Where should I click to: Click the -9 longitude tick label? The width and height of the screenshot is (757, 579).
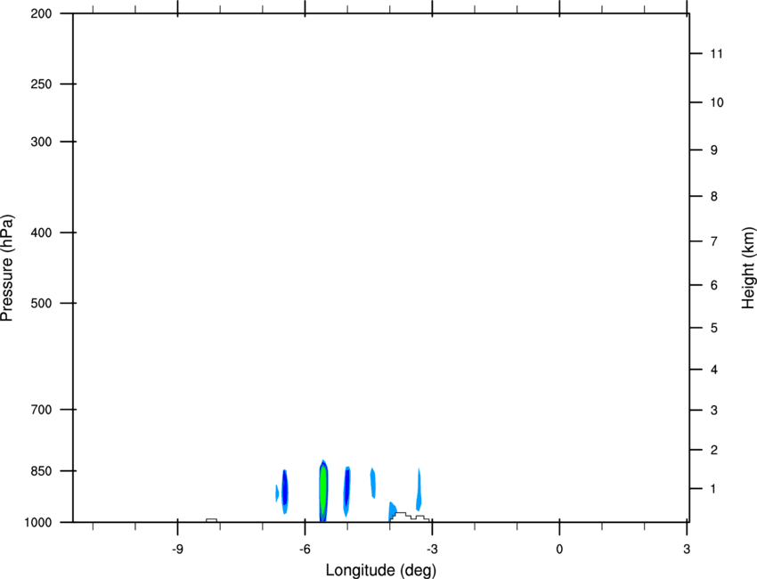(x=177, y=550)
